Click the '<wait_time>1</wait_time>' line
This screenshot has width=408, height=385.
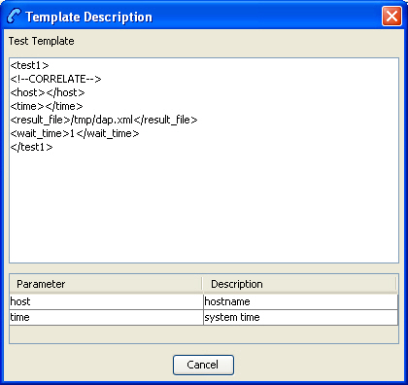tap(75, 133)
